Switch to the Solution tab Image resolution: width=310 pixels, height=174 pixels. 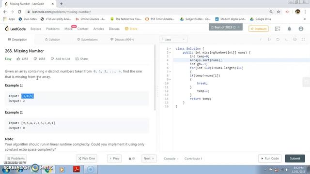[53, 40]
